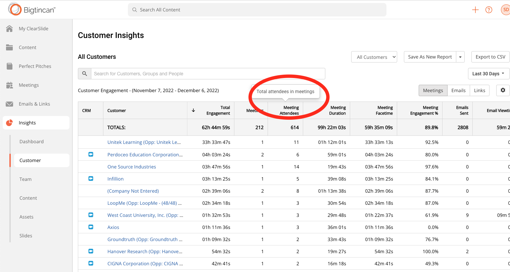
Task: Click the plus add icon in header
Action: coord(475,10)
